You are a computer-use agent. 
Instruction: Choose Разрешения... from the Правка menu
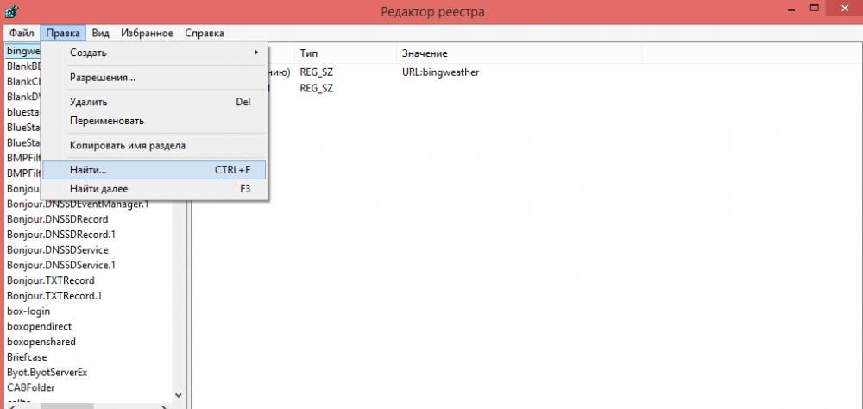pos(103,78)
